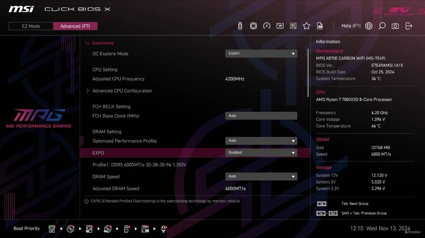Select the network boot device icon
This screenshot has width=425, height=238.
[x=164, y=229]
